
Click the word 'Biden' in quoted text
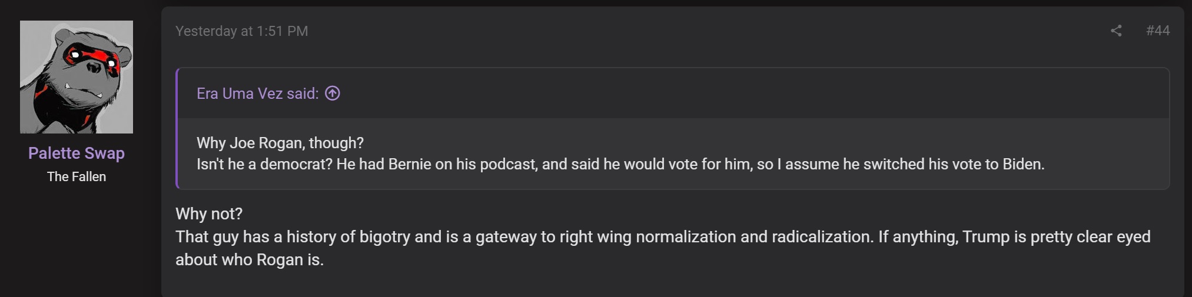pos(1021,164)
